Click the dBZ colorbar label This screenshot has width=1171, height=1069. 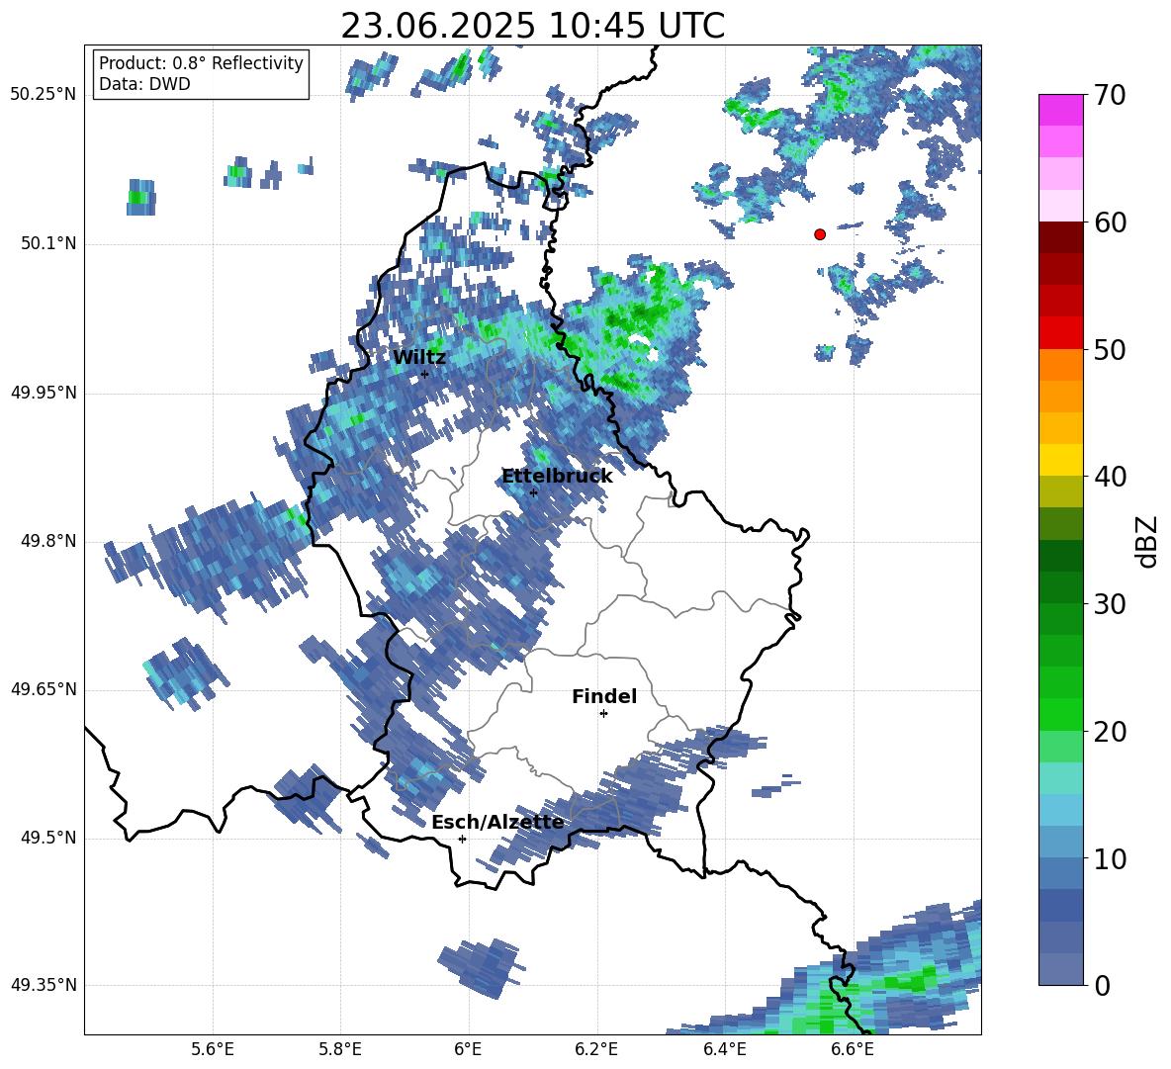click(x=1148, y=541)
